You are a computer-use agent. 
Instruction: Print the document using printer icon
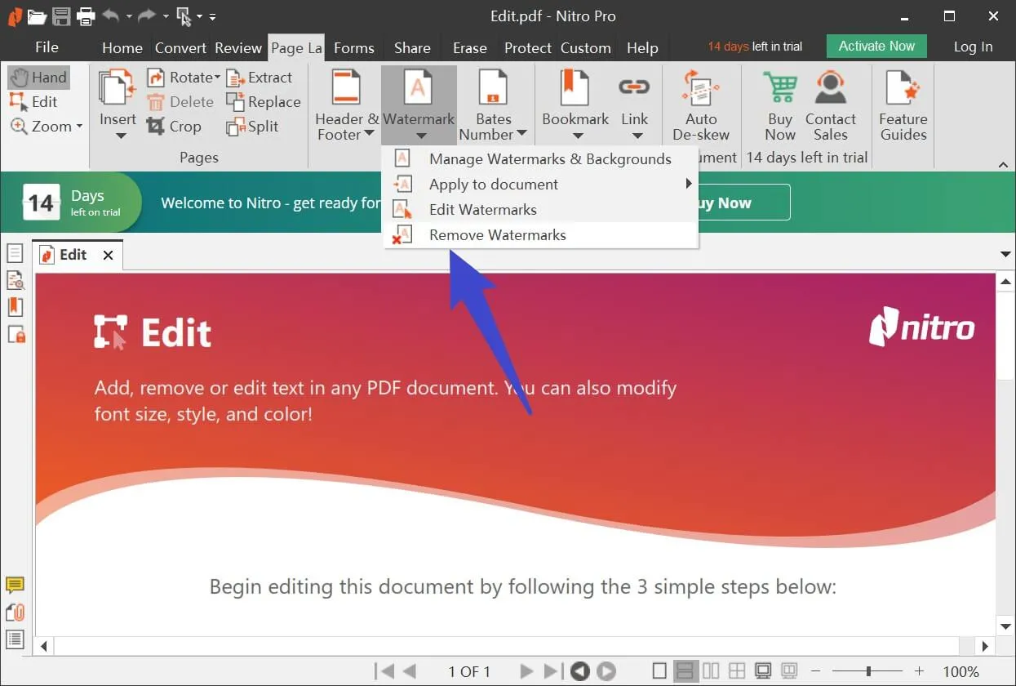(x=86, y=16)
